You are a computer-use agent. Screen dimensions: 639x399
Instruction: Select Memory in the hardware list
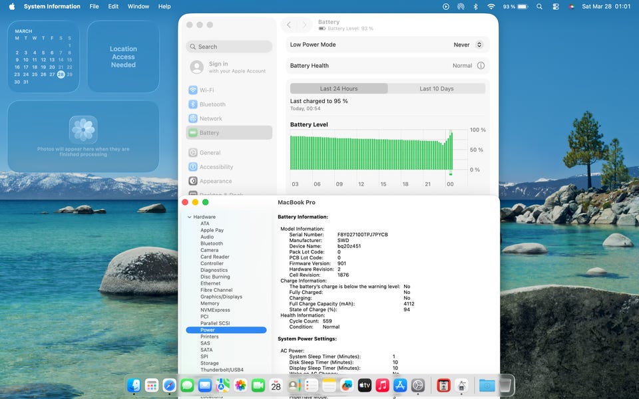[210, 303]
